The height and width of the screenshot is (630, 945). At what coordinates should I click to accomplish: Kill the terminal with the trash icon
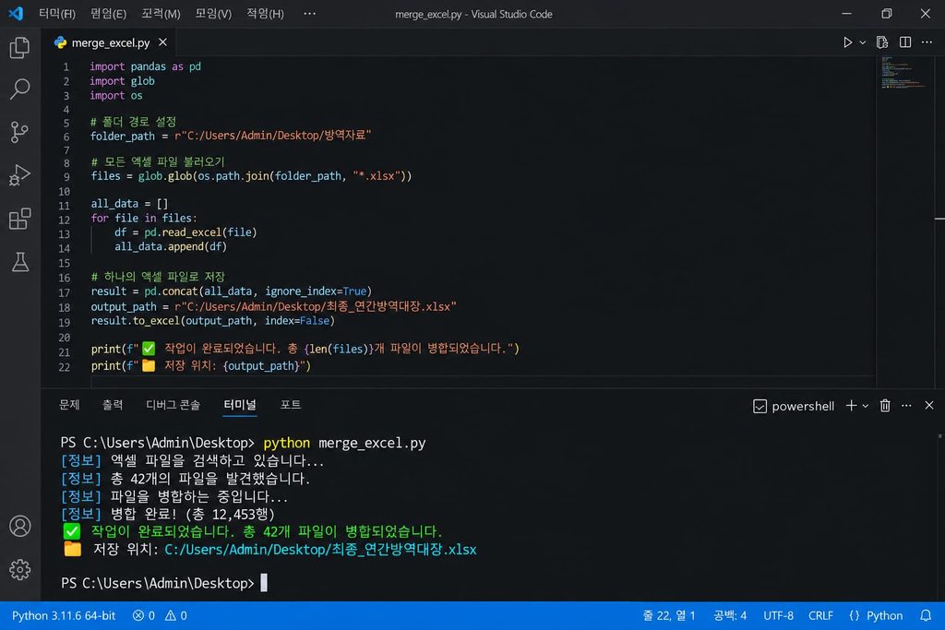(x=885, y=405)
